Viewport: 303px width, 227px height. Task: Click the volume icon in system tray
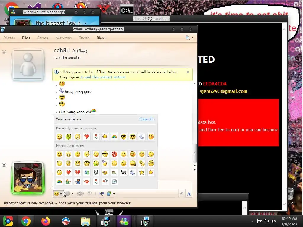pos(274,221)
